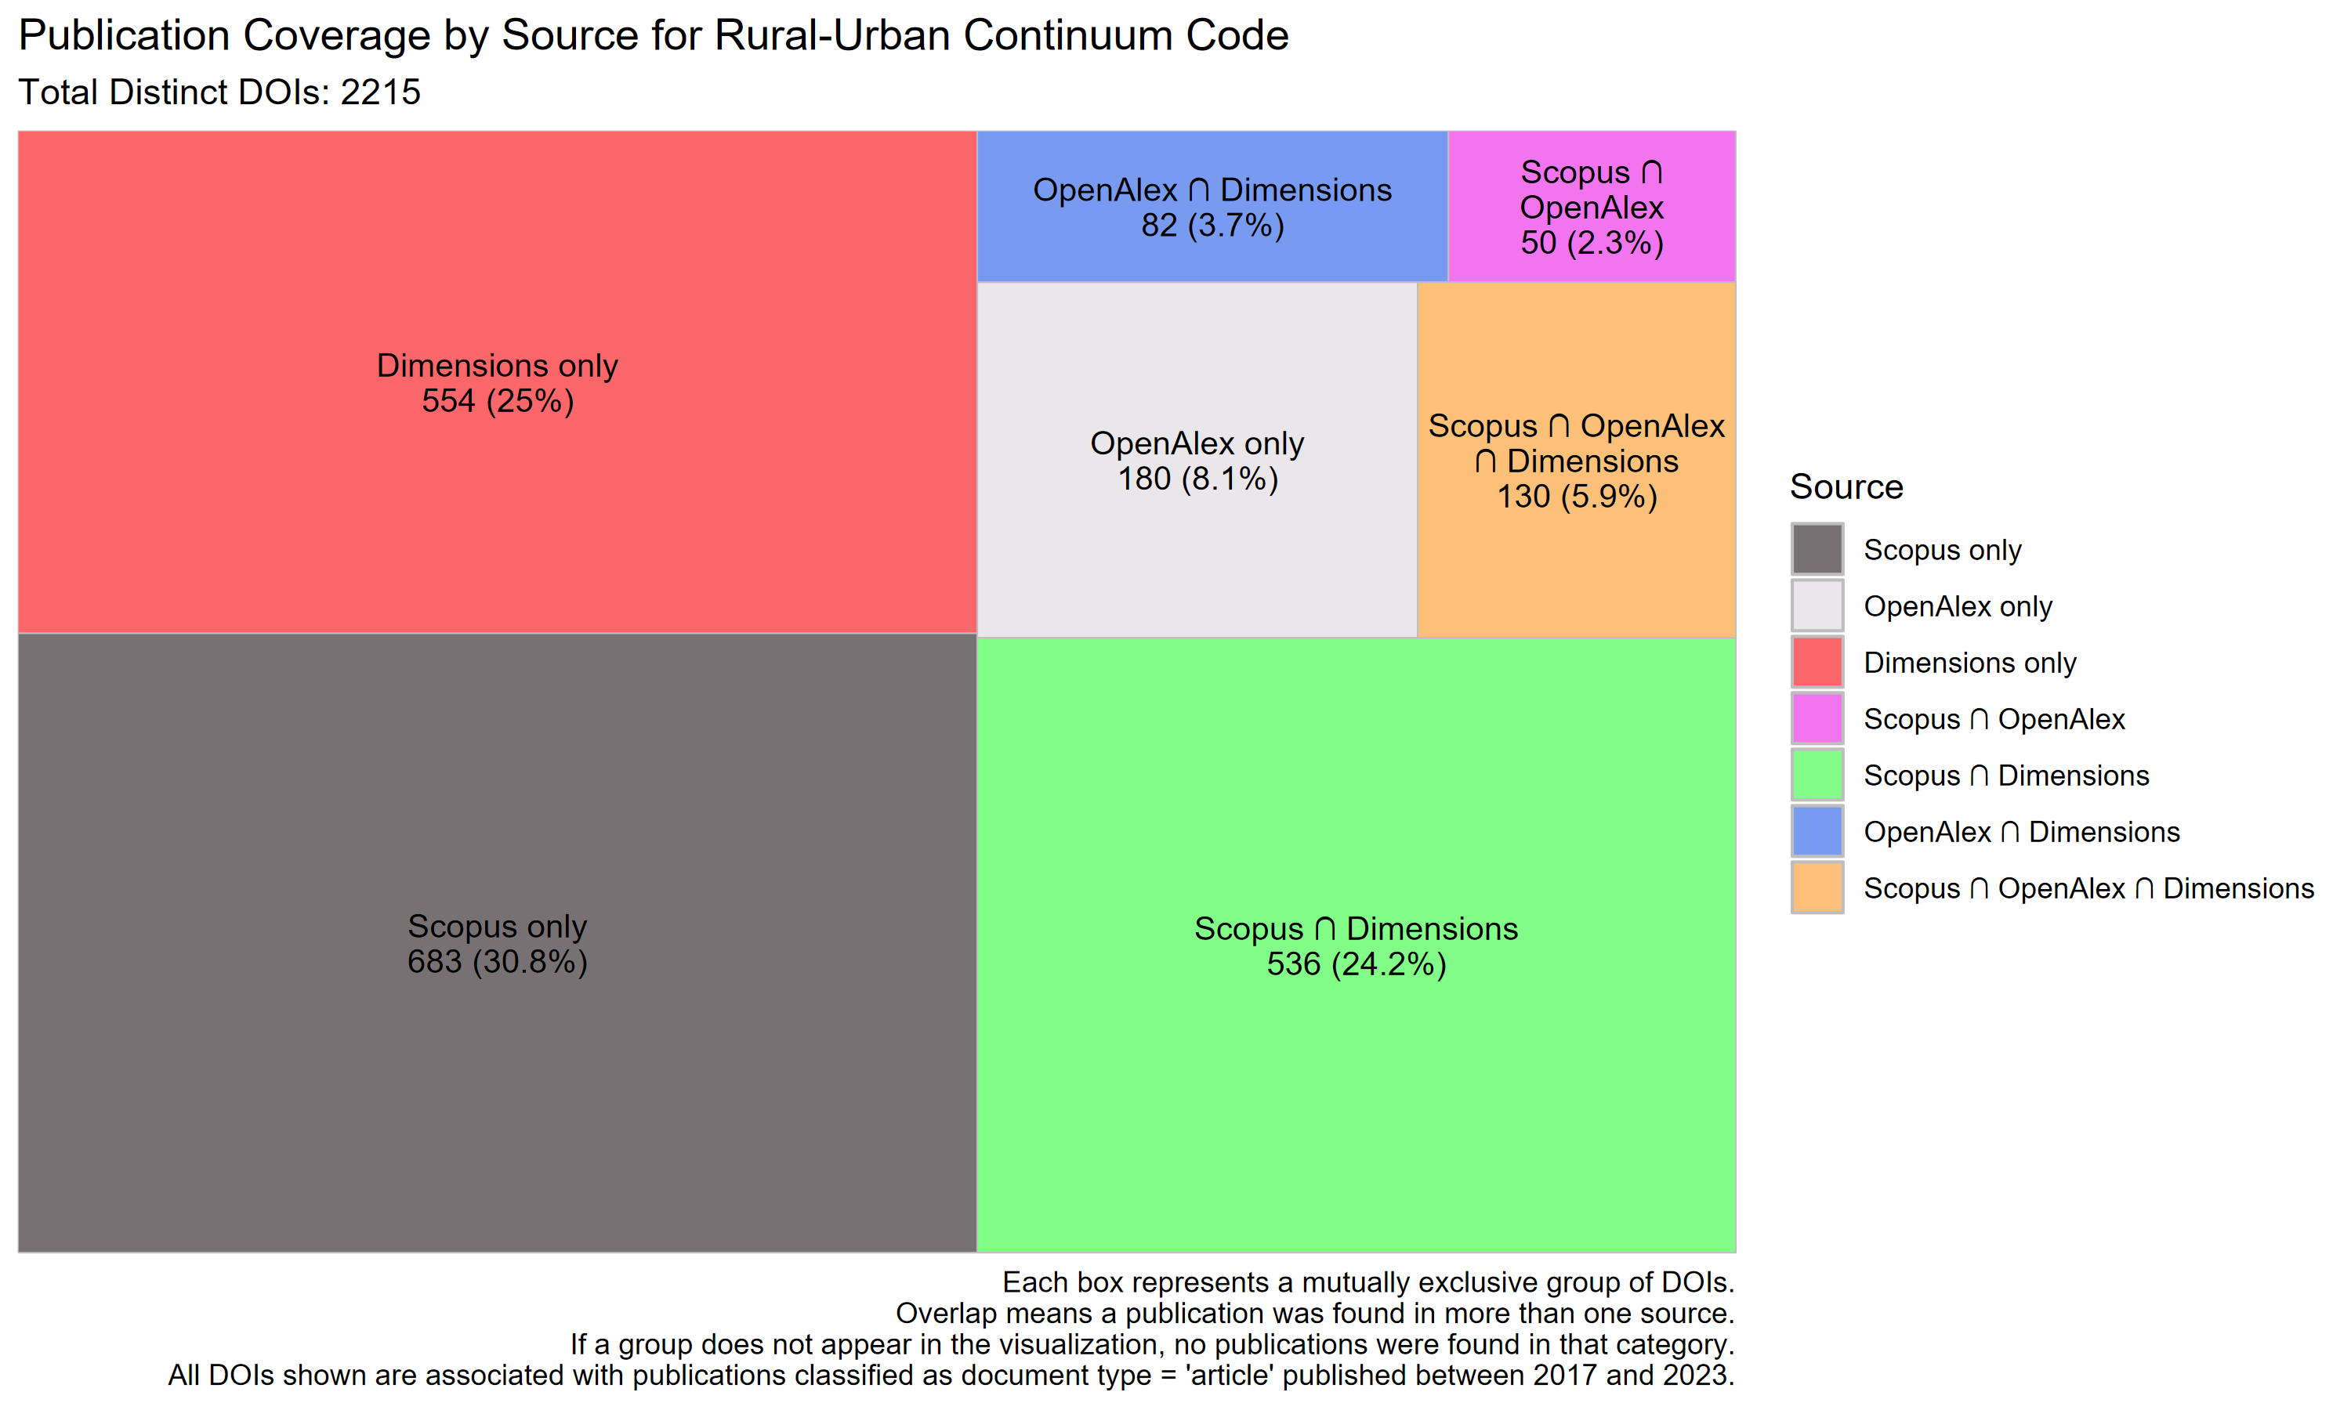
Task: Click the Scopus ∩ OpenAlex legend swatch
Action: coord(1817,718)
